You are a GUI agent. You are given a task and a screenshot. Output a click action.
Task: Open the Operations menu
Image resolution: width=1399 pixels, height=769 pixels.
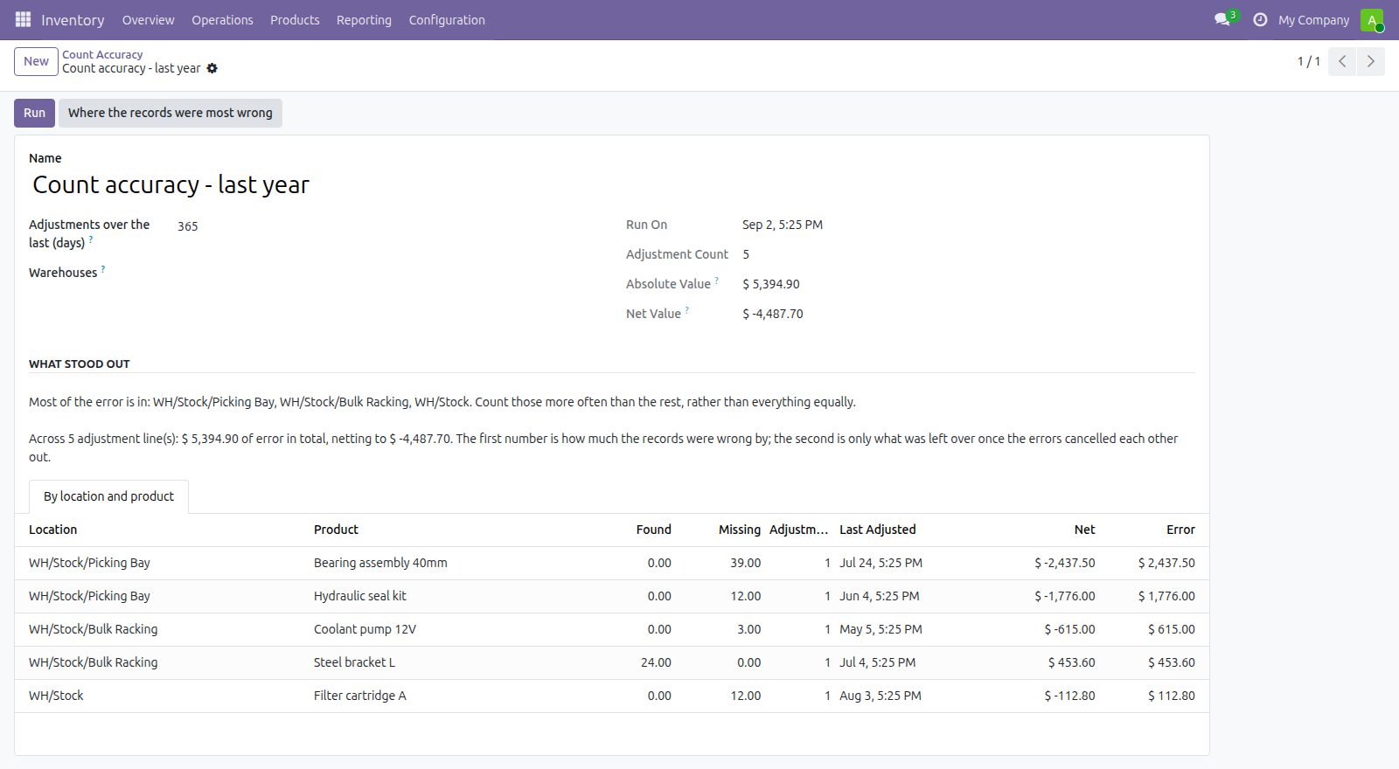tap(222, 19)
